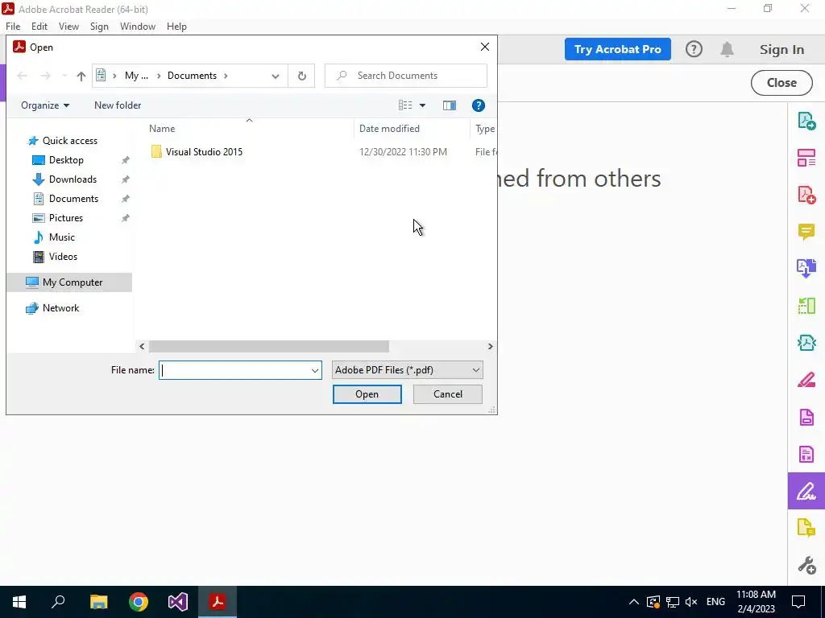Open the Window menu
825x618 pixels.
tap(137, 27)
